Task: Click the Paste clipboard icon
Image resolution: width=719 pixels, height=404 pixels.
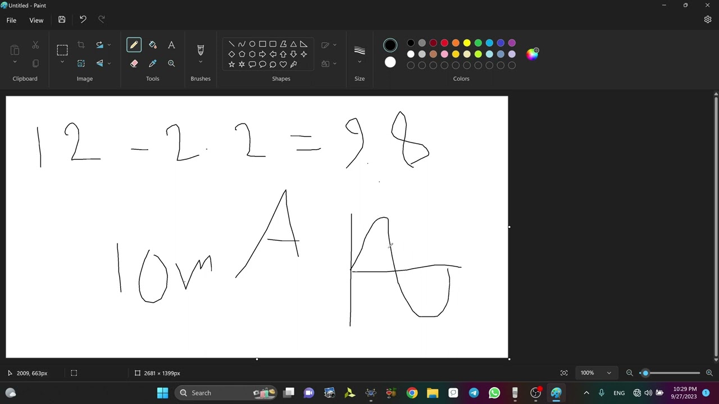Action: coord(15,49)
